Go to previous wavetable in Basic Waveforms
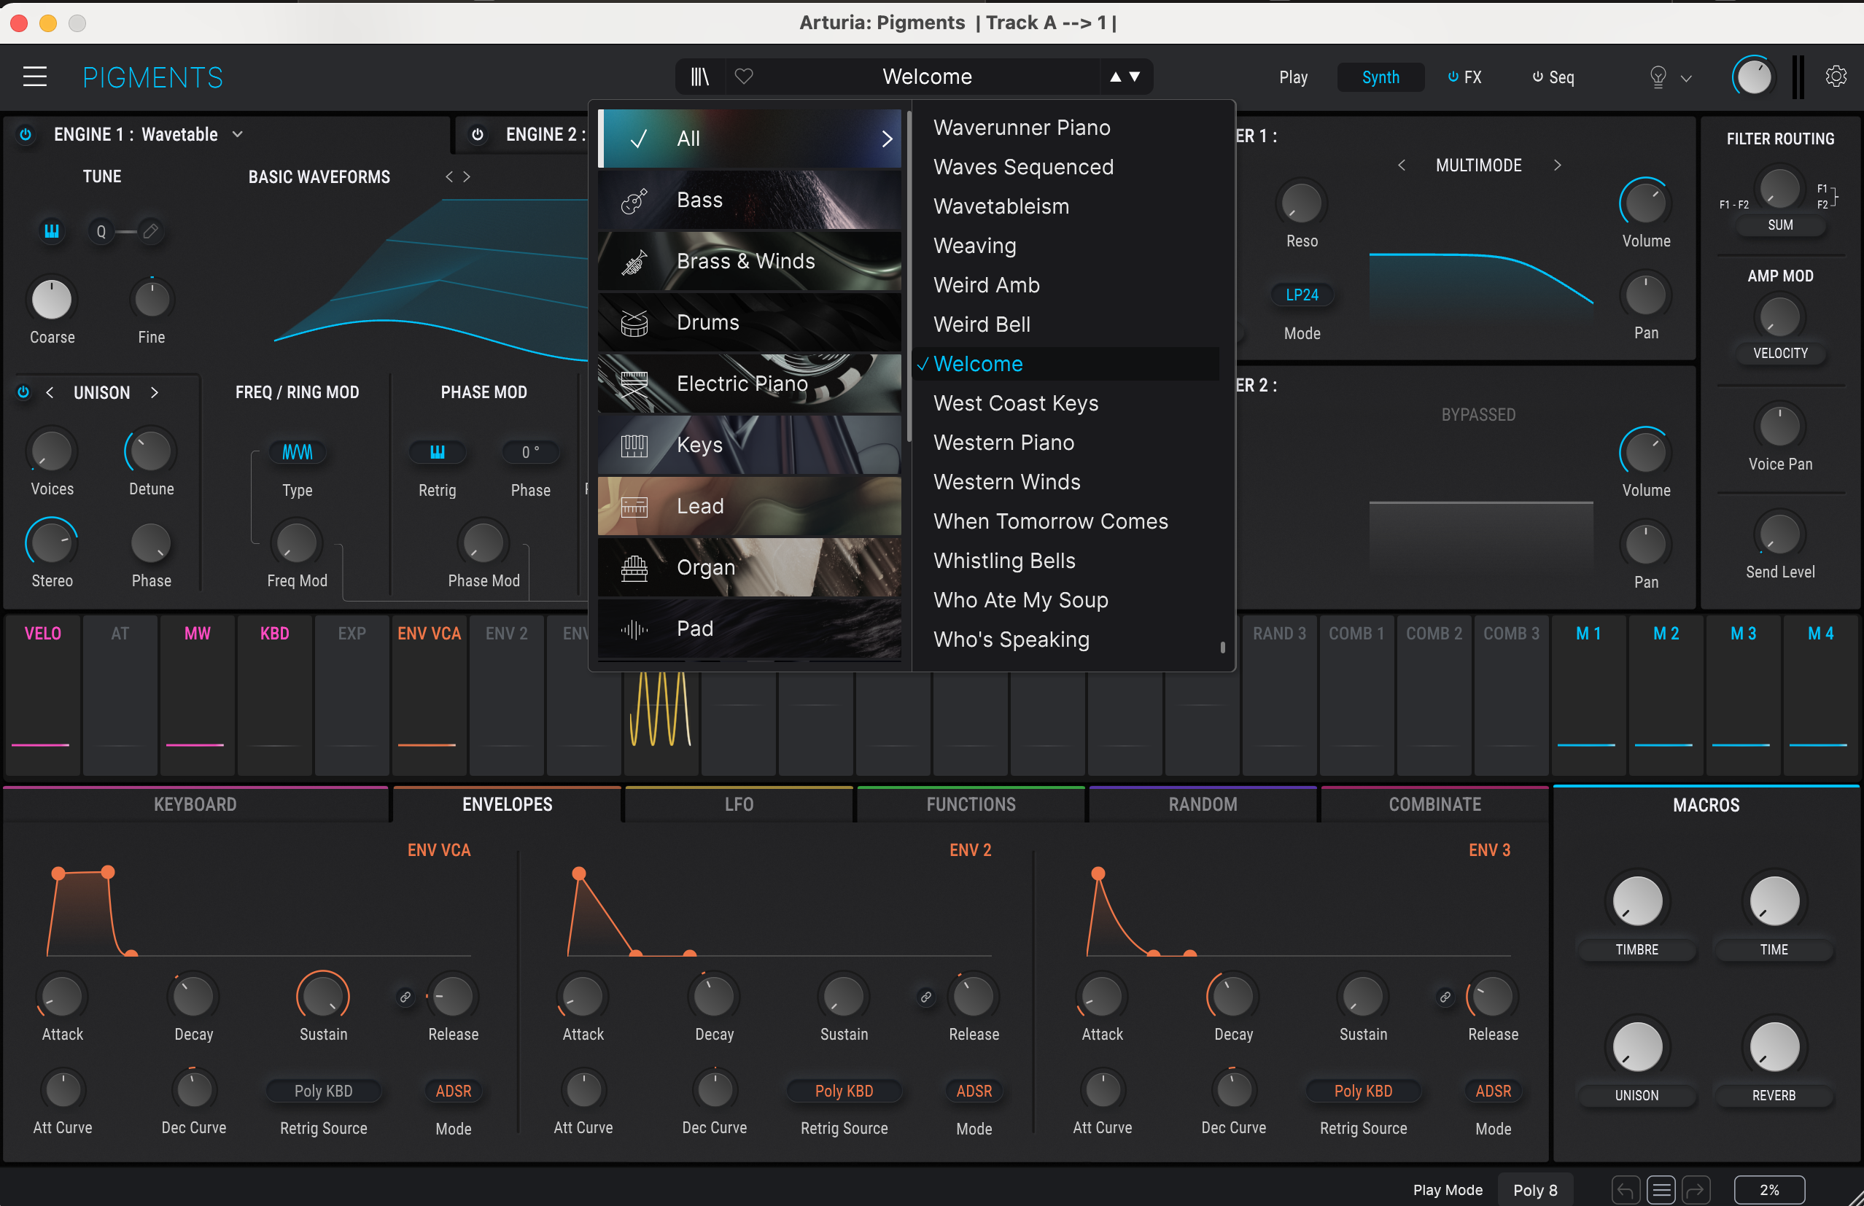This screenshot has height=1206, width=1864. [448, 177]
